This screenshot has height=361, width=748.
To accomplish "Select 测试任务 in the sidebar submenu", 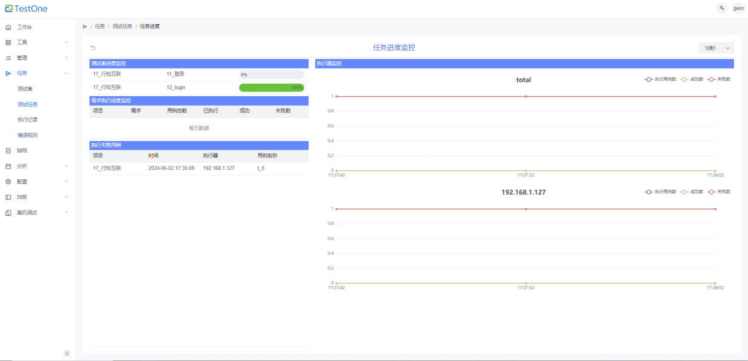I will [28, 104].
